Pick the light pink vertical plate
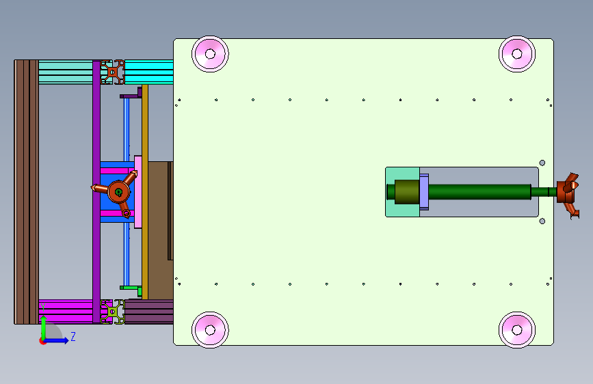 [x=138, y=192]
